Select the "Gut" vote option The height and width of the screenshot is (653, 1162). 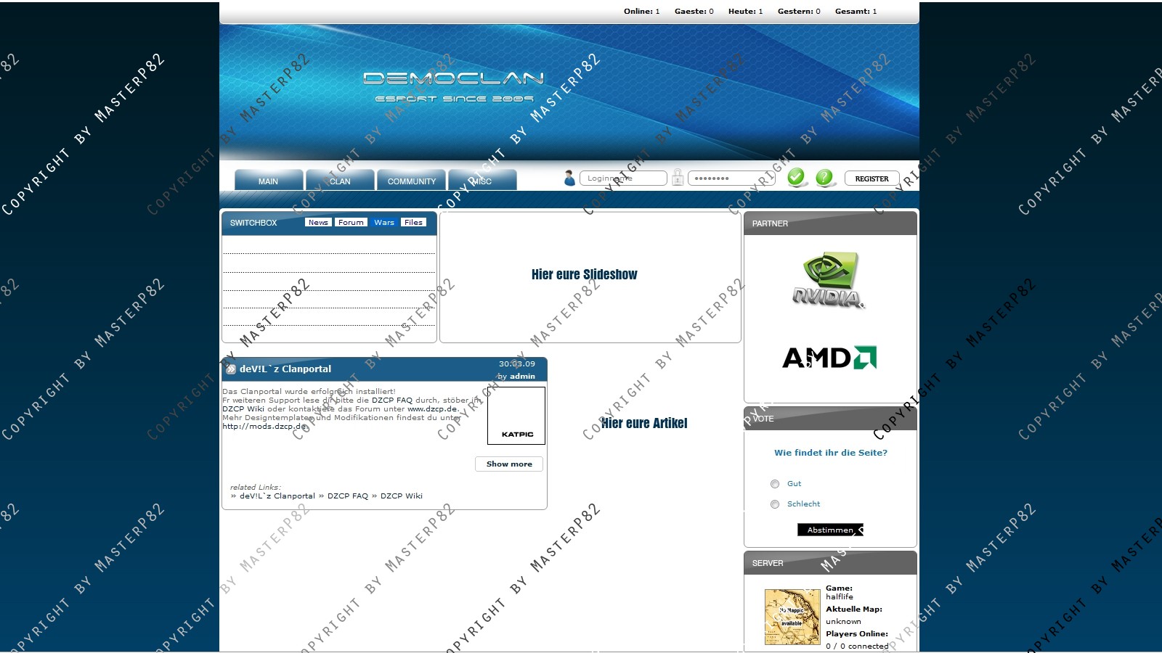pos(775,484)
